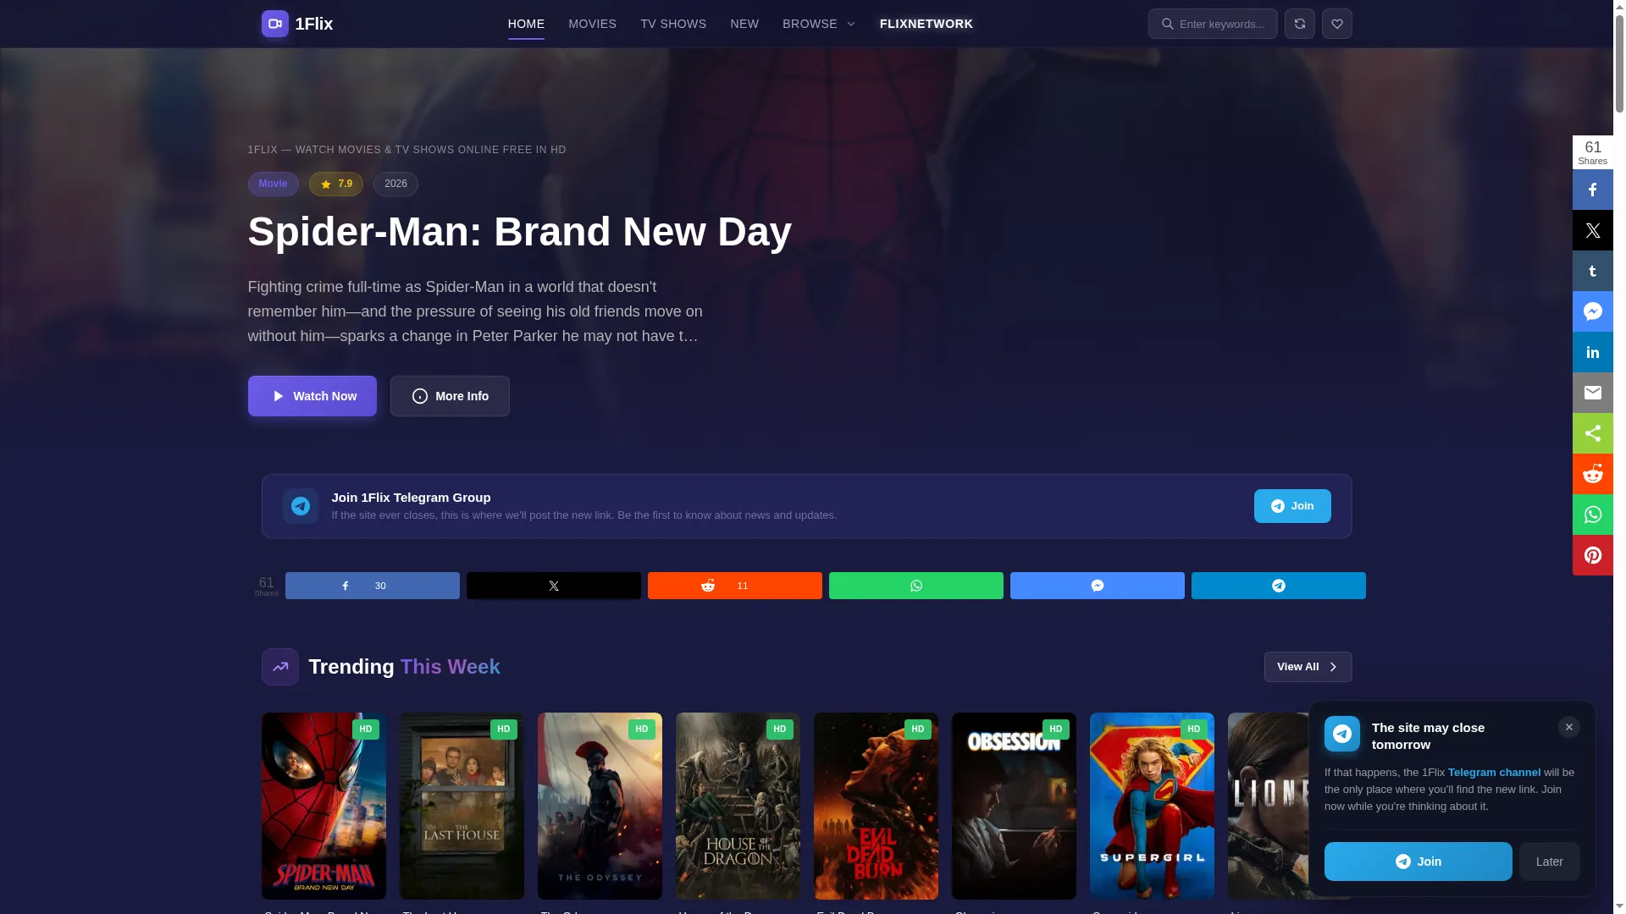The image size is (1626, 914).
Task: Click the Reddit share bar showing 11
Action: point(735,586)
